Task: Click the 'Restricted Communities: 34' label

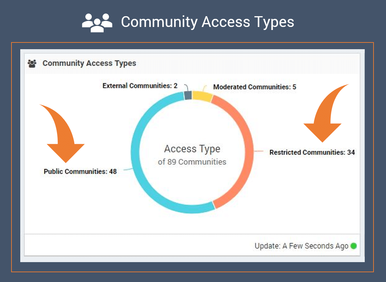Action: pyautogui.click(x=312, y=152)
